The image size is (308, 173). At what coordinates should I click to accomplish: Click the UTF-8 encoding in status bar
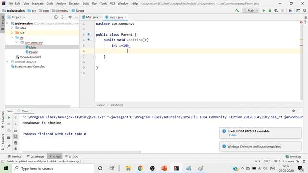276,161
